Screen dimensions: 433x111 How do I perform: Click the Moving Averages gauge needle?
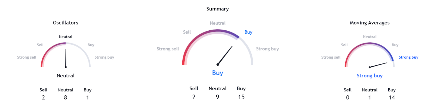378,65
